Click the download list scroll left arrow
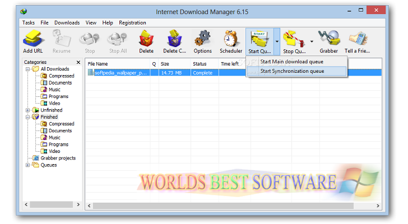This screenshot has width=408, height=224. [89, 206]
